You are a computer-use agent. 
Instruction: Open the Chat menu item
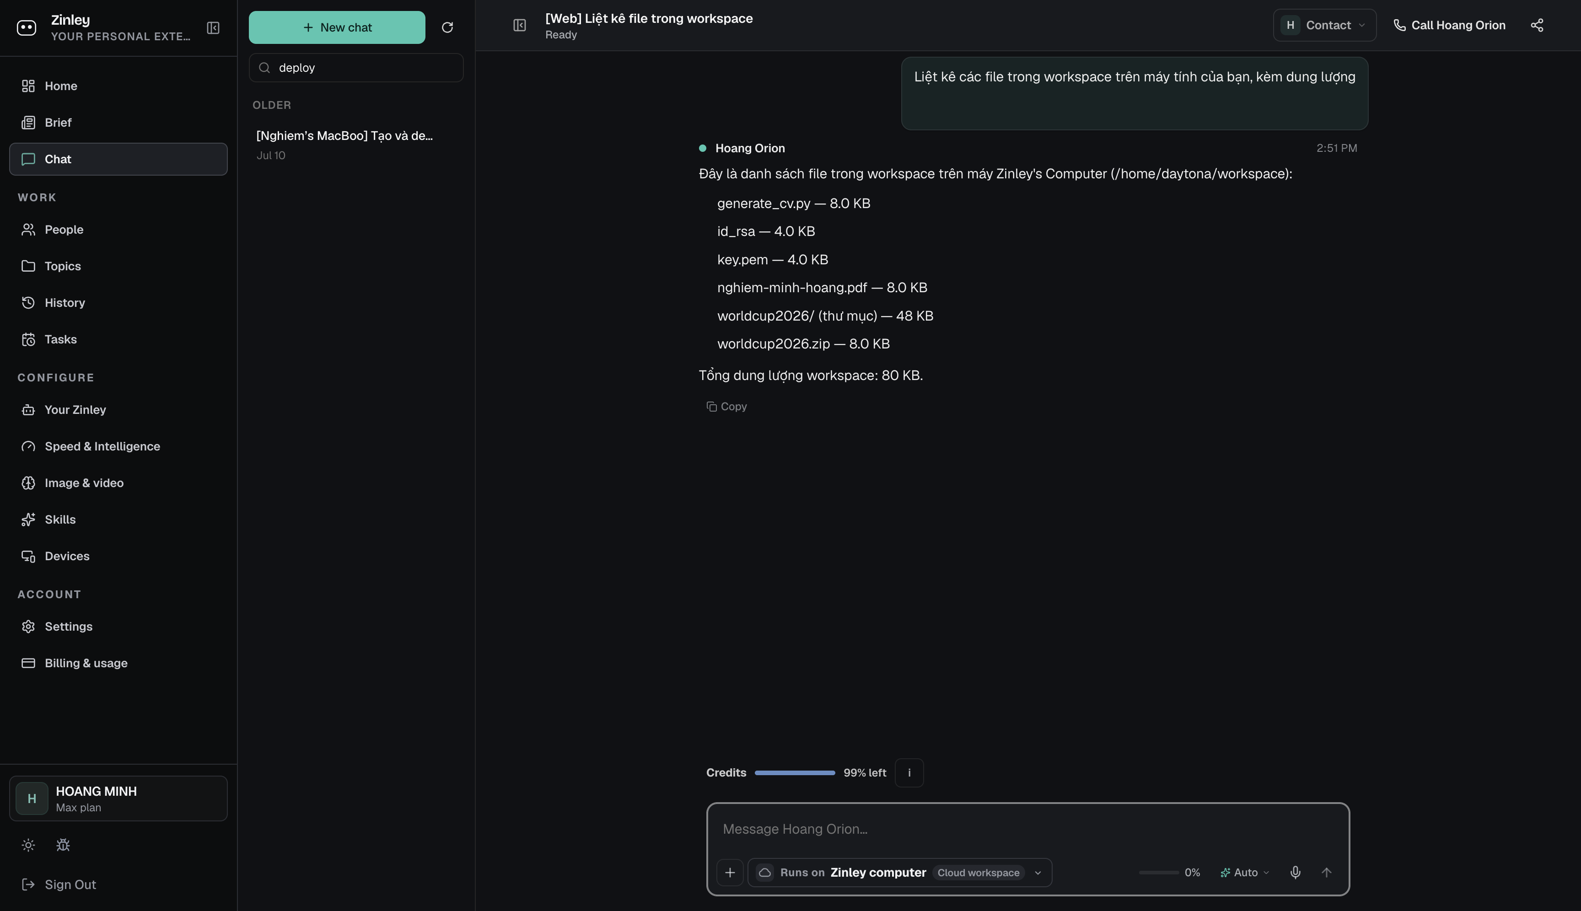point(118,159)
